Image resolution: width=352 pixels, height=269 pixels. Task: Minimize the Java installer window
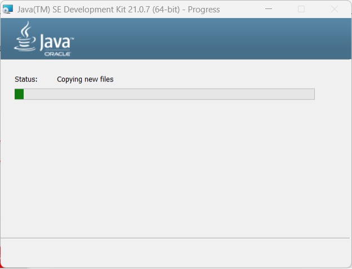269,9
